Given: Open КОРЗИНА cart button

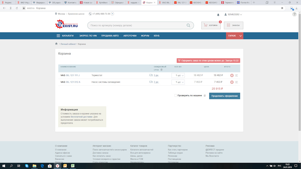Looking at the screenshot, I should click(211, 25).
